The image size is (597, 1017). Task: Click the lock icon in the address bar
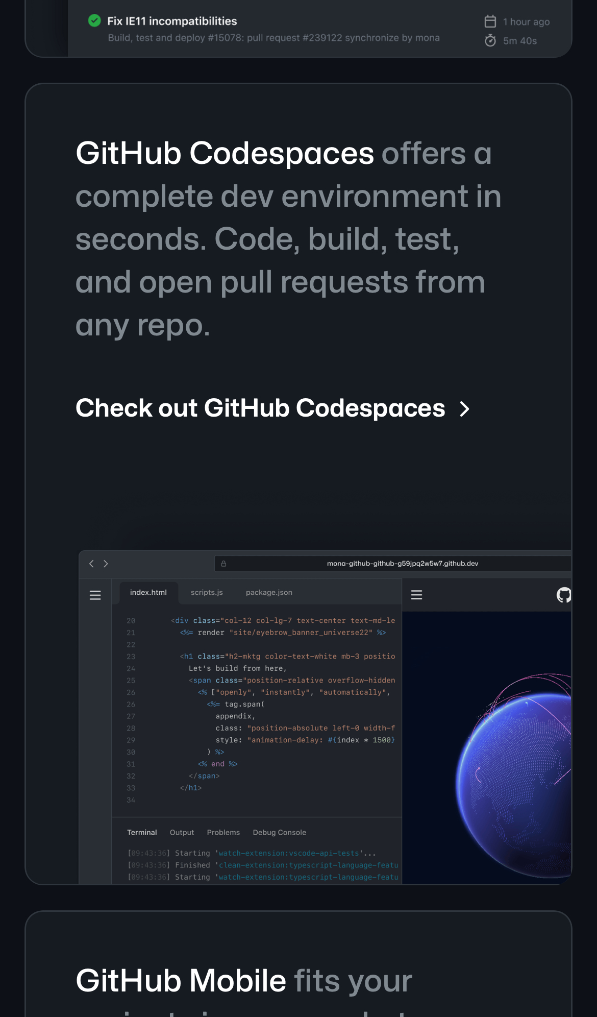click(x=223, y=564)
